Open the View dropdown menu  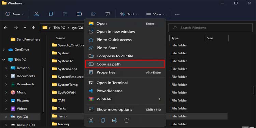[155, 14]
